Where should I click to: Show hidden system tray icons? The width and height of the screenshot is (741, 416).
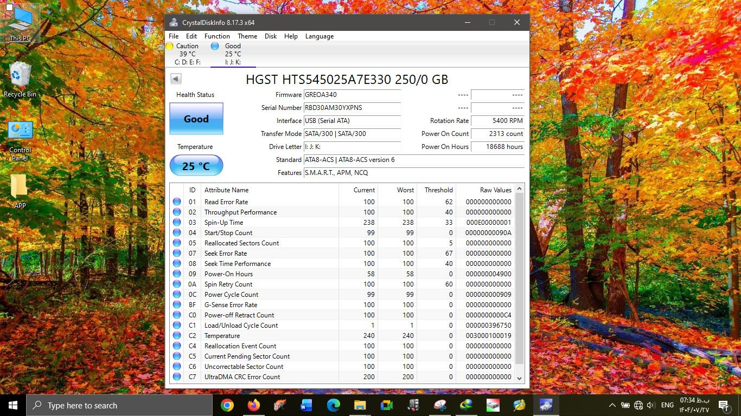(x=612, y=405)
